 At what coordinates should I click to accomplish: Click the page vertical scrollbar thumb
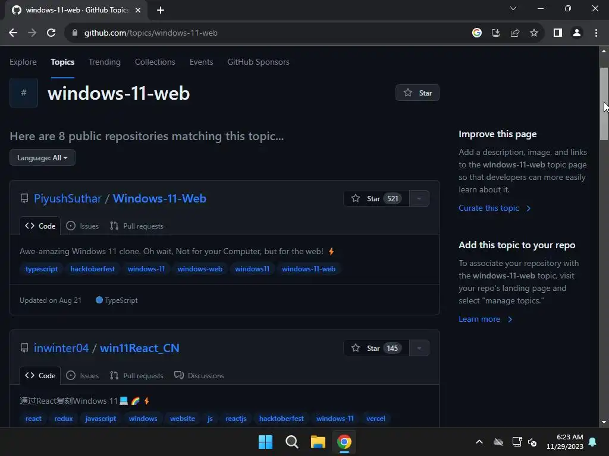[604, 104]
